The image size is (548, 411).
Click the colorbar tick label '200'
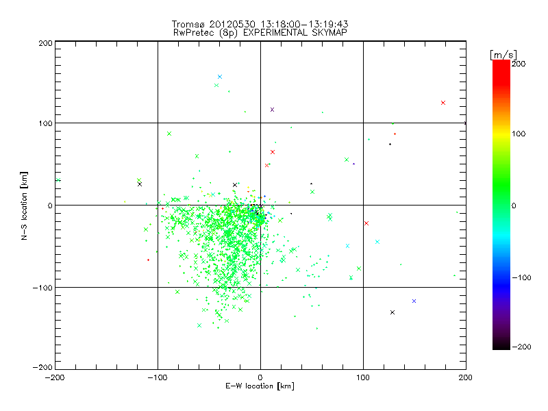click(x=519, y=64)
